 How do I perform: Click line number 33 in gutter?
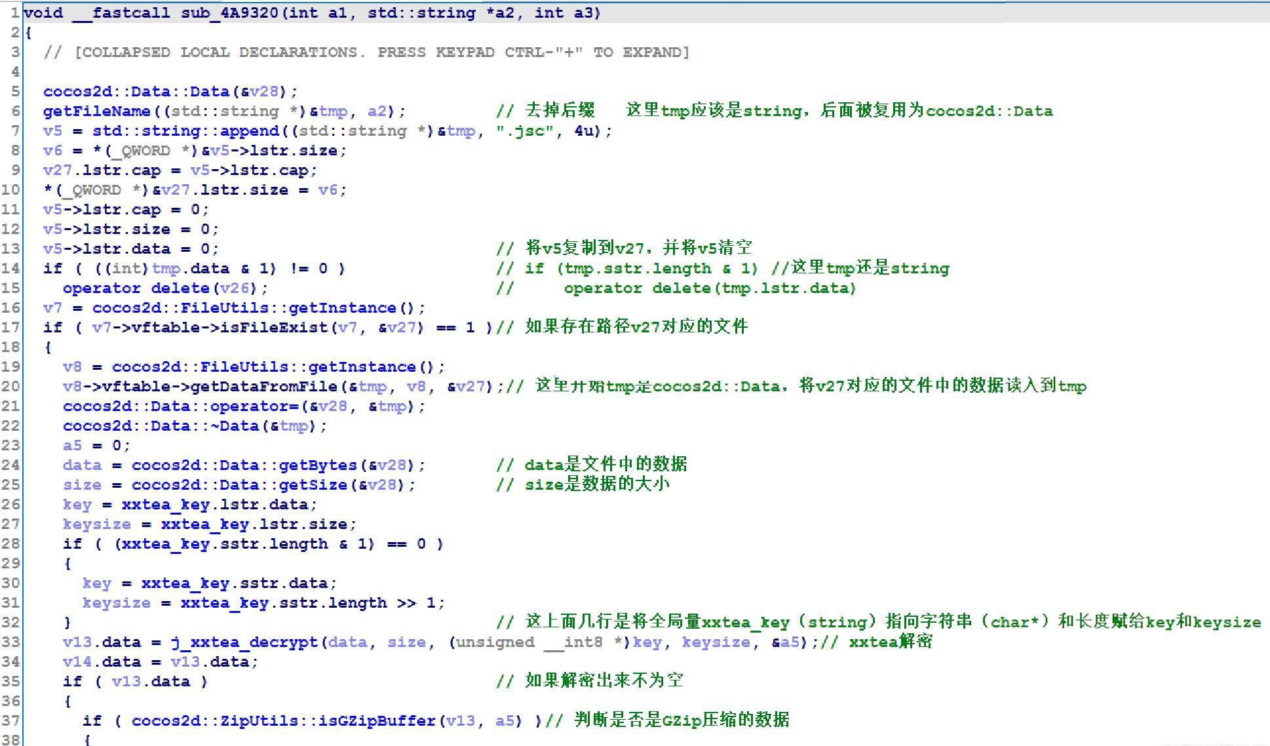(x=10, y=642)
